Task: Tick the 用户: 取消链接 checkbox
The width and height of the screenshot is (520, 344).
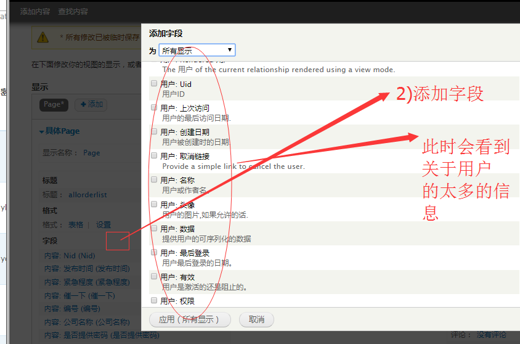Action: (154, 155)
